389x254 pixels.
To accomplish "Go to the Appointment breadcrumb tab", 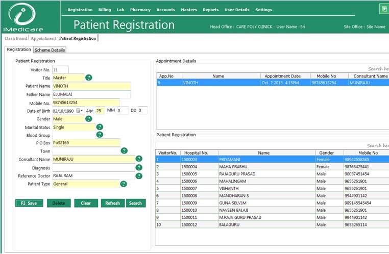I will click(x=43, y=38).
